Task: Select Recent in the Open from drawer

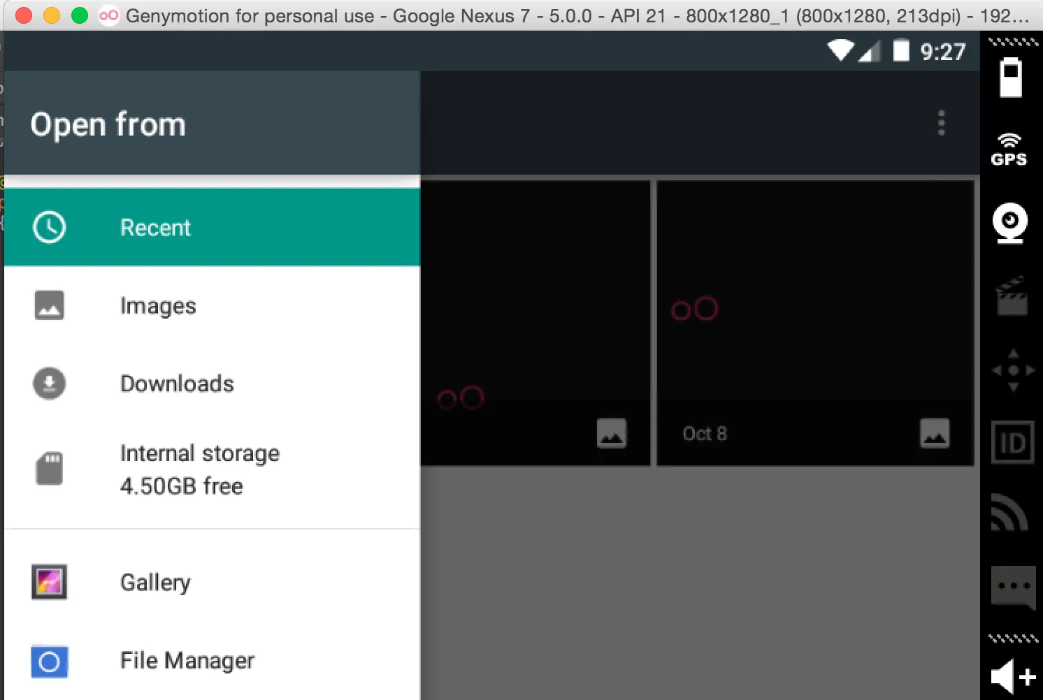Action: [212, 227]
